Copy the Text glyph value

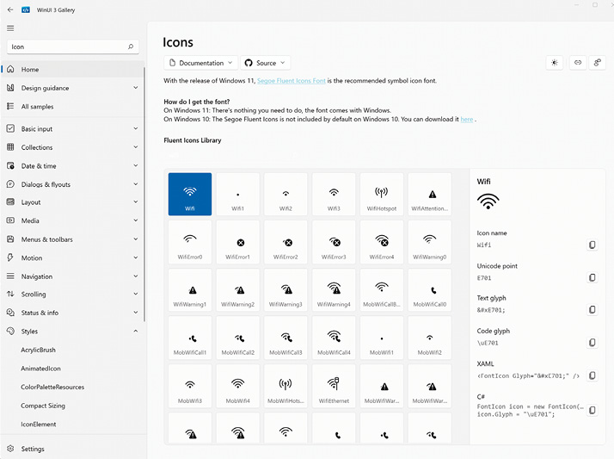coord(592,310)
